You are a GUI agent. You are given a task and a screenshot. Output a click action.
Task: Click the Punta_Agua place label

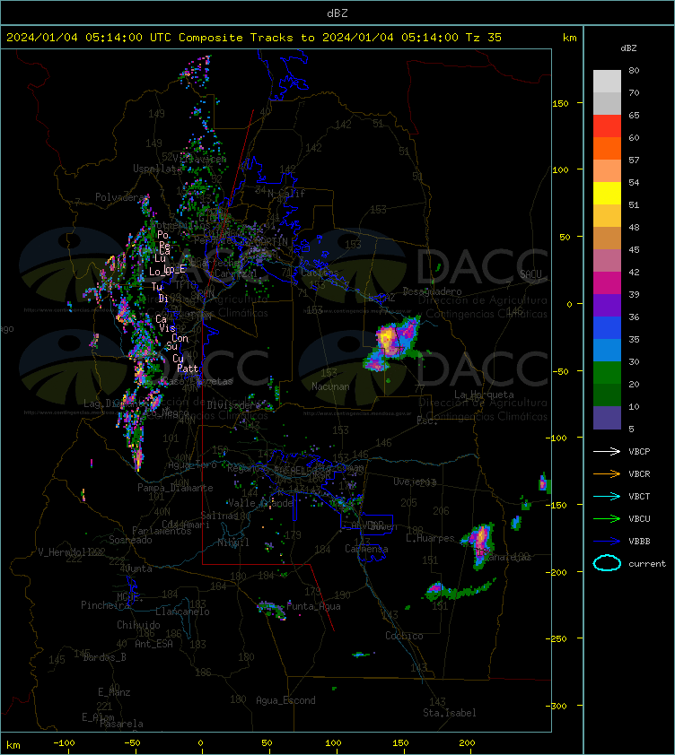click(x=313, y=606)
